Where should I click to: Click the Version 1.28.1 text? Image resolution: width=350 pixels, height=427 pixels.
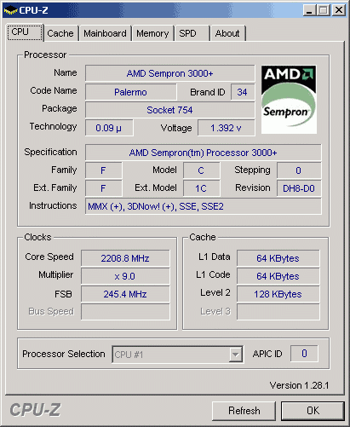(x=299, y=385)
